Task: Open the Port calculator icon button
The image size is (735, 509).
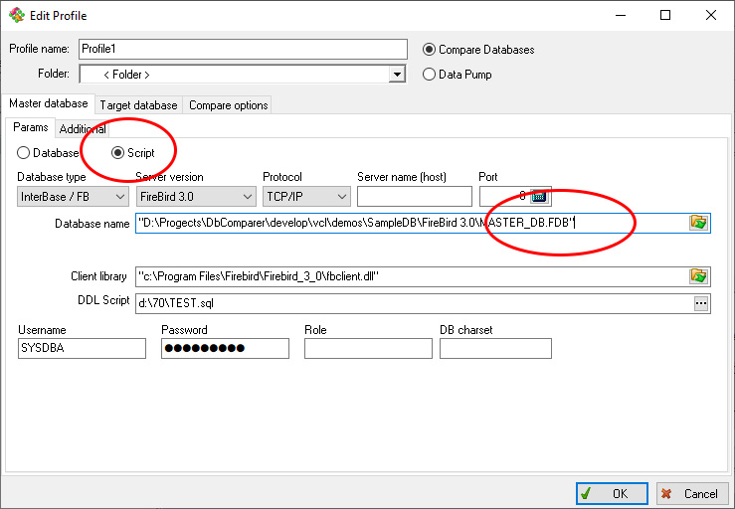Action: 539,196
